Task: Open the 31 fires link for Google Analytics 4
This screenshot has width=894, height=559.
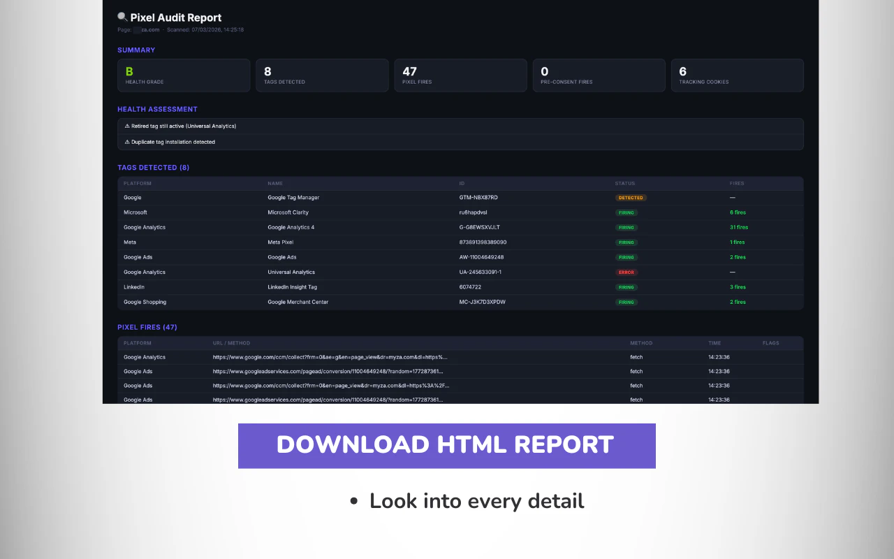Action: click(738, 227)
